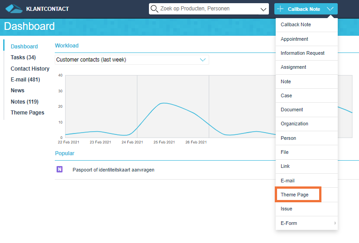
Task: Select Note in the create menu
Action: (306, 82)
